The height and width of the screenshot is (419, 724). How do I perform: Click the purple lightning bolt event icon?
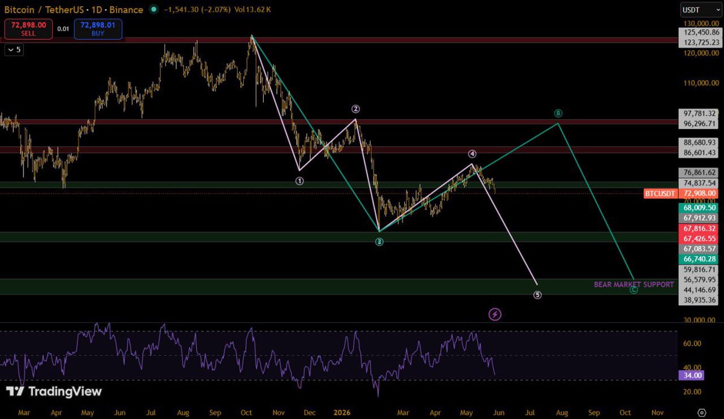(x=495, y=314)
